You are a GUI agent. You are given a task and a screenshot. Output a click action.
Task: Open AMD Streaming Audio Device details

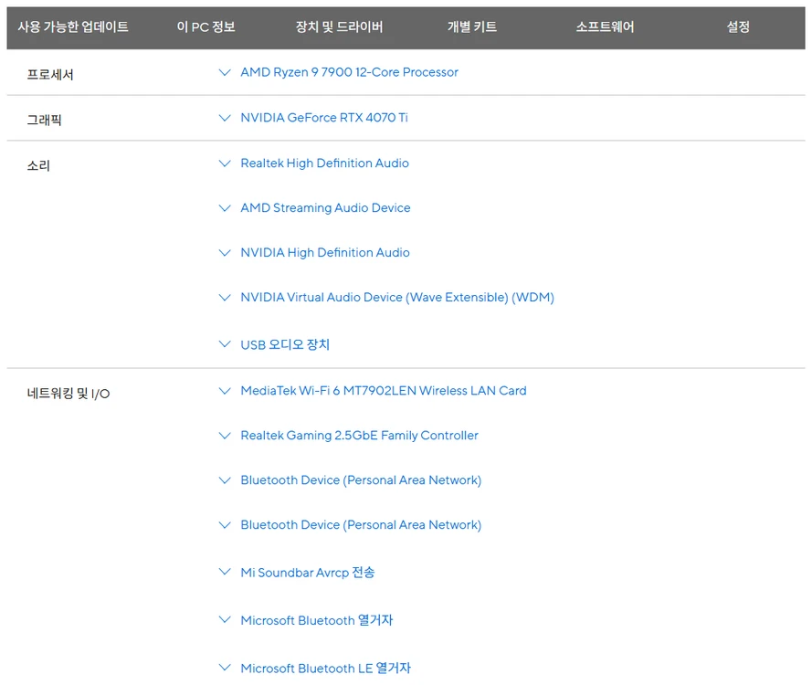326,208
